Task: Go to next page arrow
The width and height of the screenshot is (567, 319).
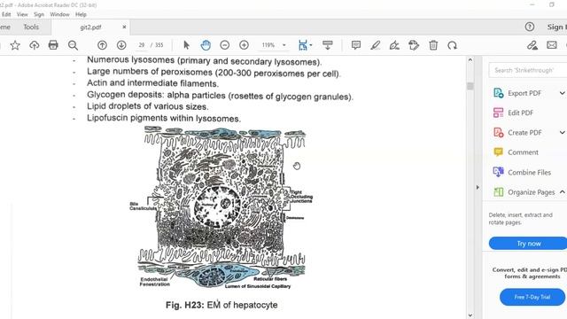Action: pos(121,45)
